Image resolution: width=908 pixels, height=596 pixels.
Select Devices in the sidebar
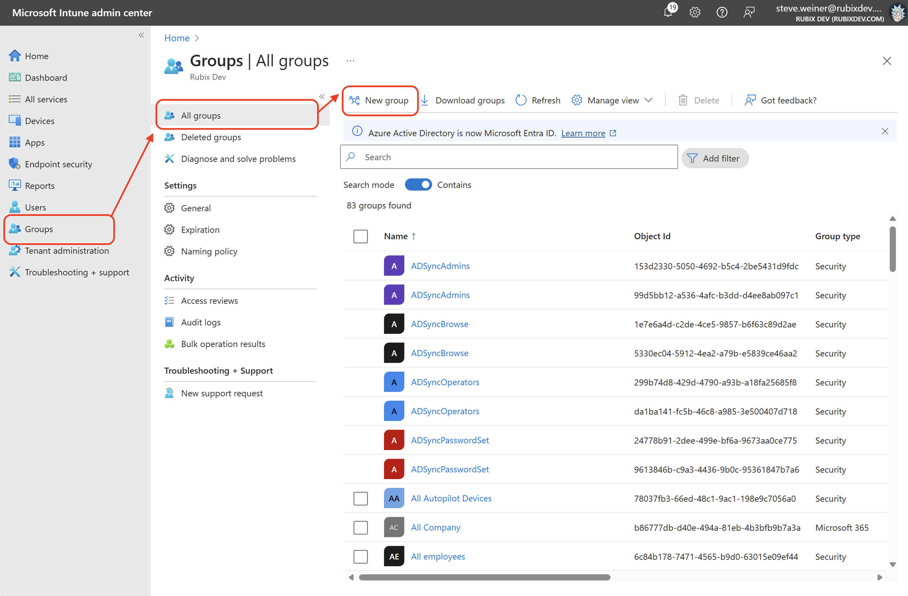[40, 121]
